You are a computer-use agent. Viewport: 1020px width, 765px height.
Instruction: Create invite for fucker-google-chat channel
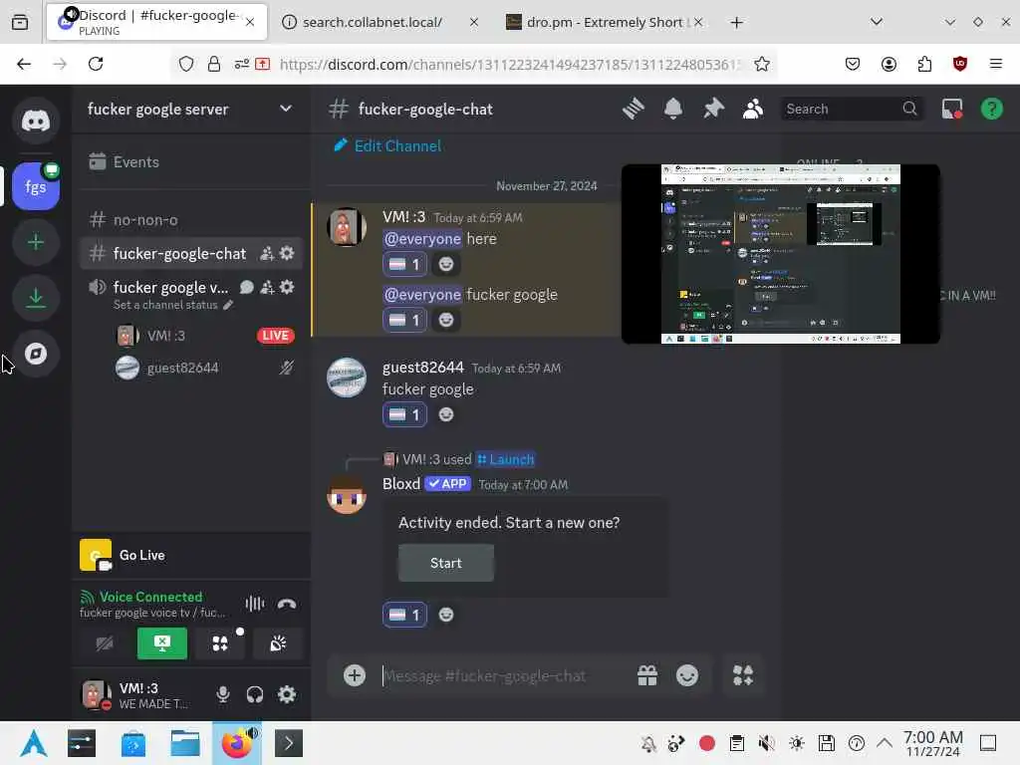pos(267,253)
